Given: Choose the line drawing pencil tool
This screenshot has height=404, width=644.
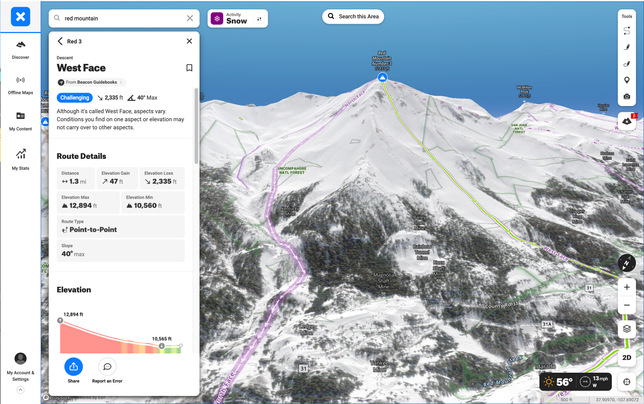Looking at the screenshot, I should 627,47.
